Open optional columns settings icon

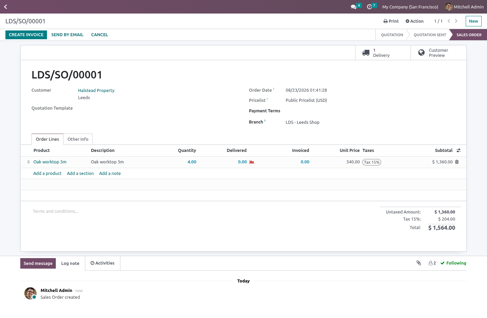(x=459, y=151)
